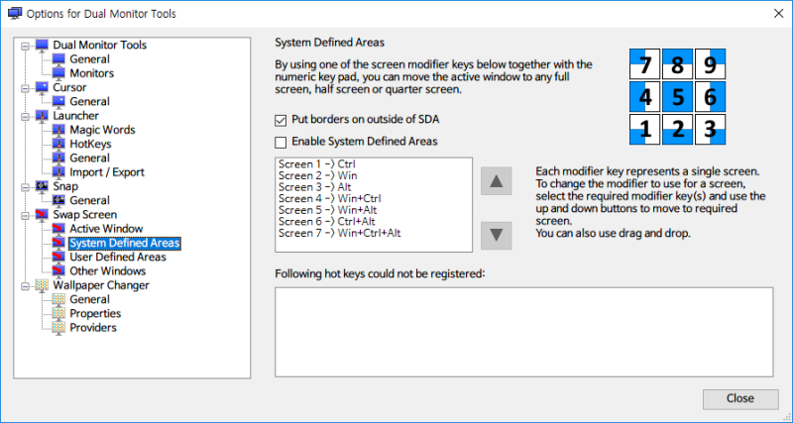Select Screen 7 -> Win+Ctrl+Alt entry
793x423 pixels.
point(339,234)
